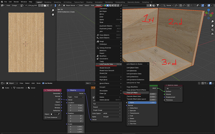This screenshot has height=134, width=215.
Task: Click the Cube.002 mesh icon in the breadcrumb
Action: tap(14, 88)
